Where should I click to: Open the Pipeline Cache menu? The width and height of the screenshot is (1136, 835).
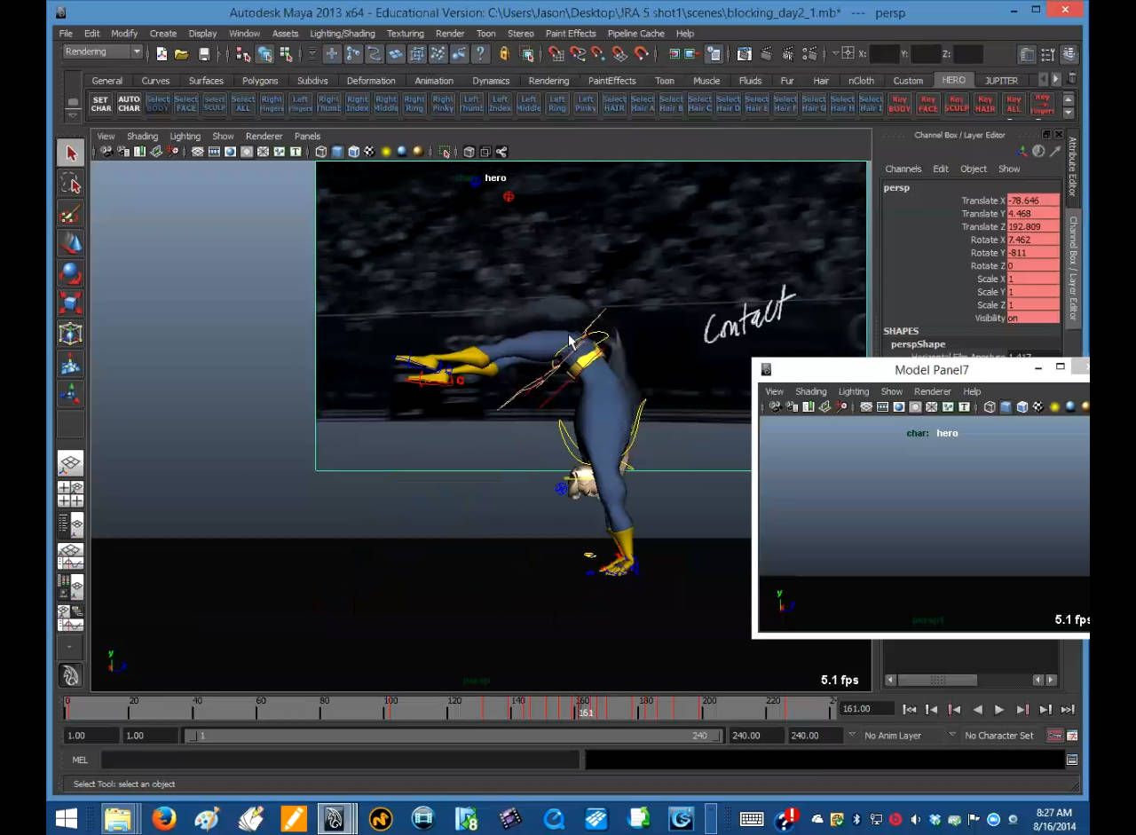tap(636, 34)
